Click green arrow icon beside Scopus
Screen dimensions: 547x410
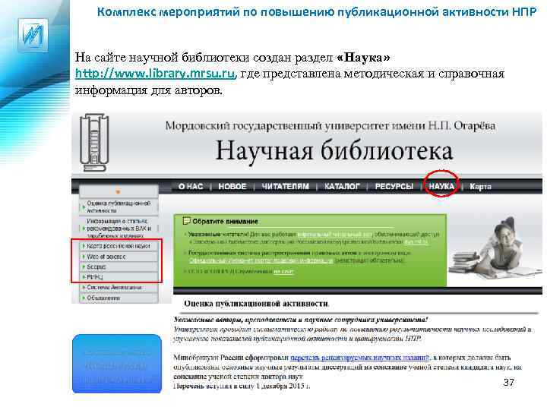pyautogui.click(x=84, y=266)
